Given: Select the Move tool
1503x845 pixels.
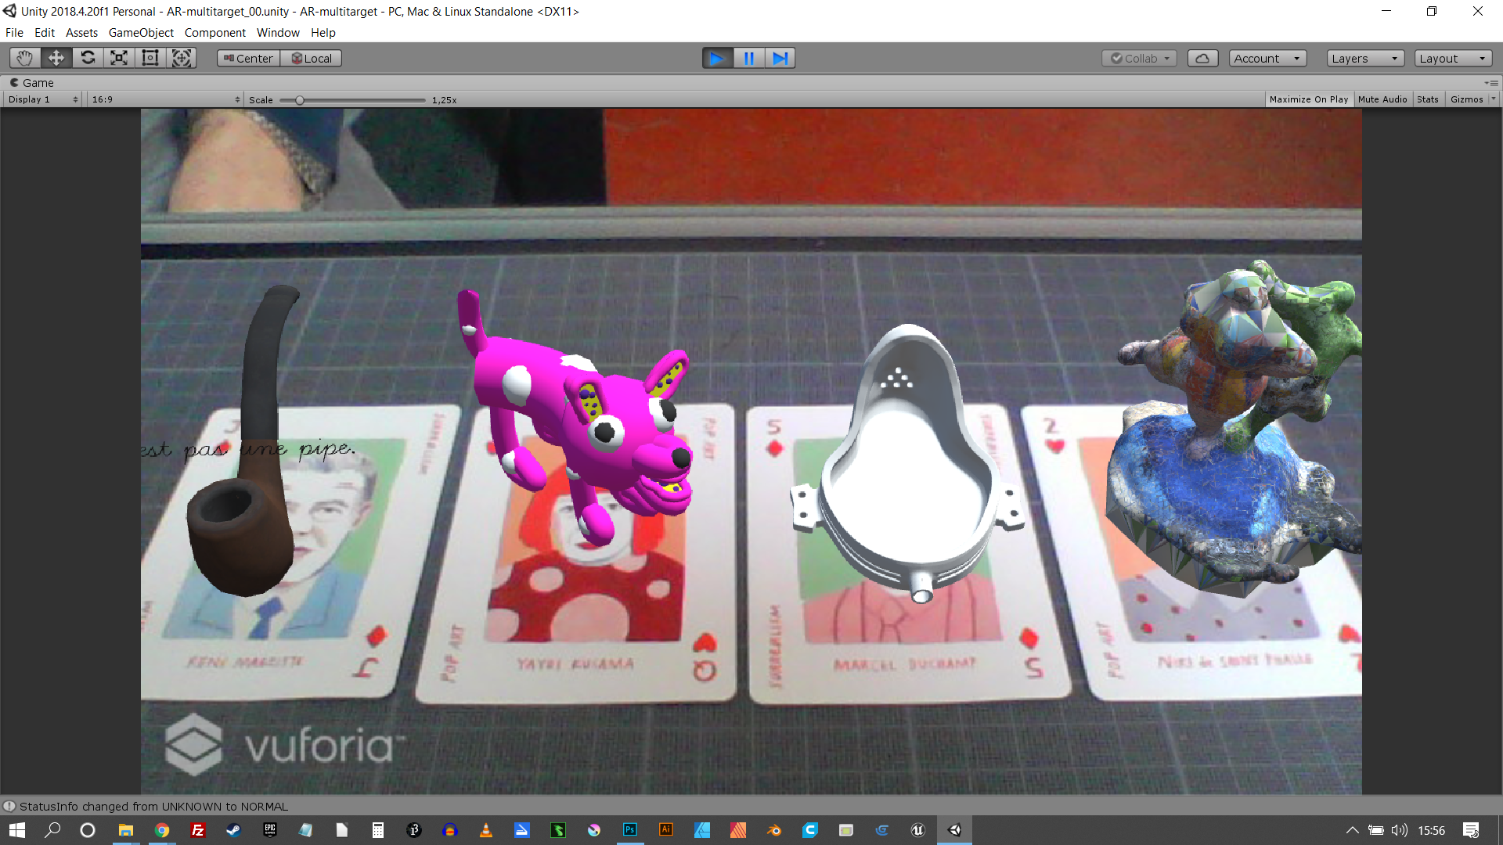Looking at the screenshot, I should click(x=56, y=58).
